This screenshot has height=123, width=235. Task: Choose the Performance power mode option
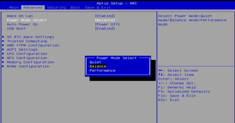102,70
